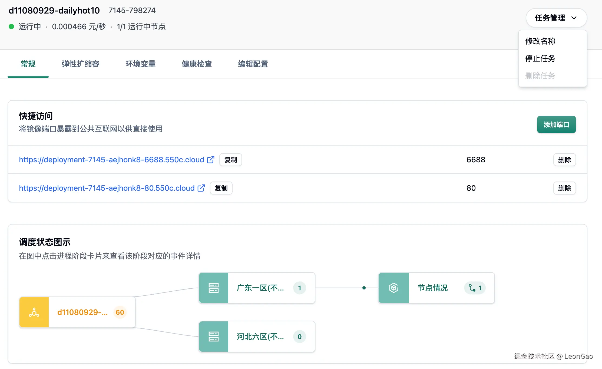Click external-link icon beside port 80 URL
The width and height of the screenshot is (602, 369).
(201, 188)
